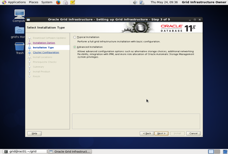Click the Cancel button
This screenshot has height=154, width=228.
(194, 134)
